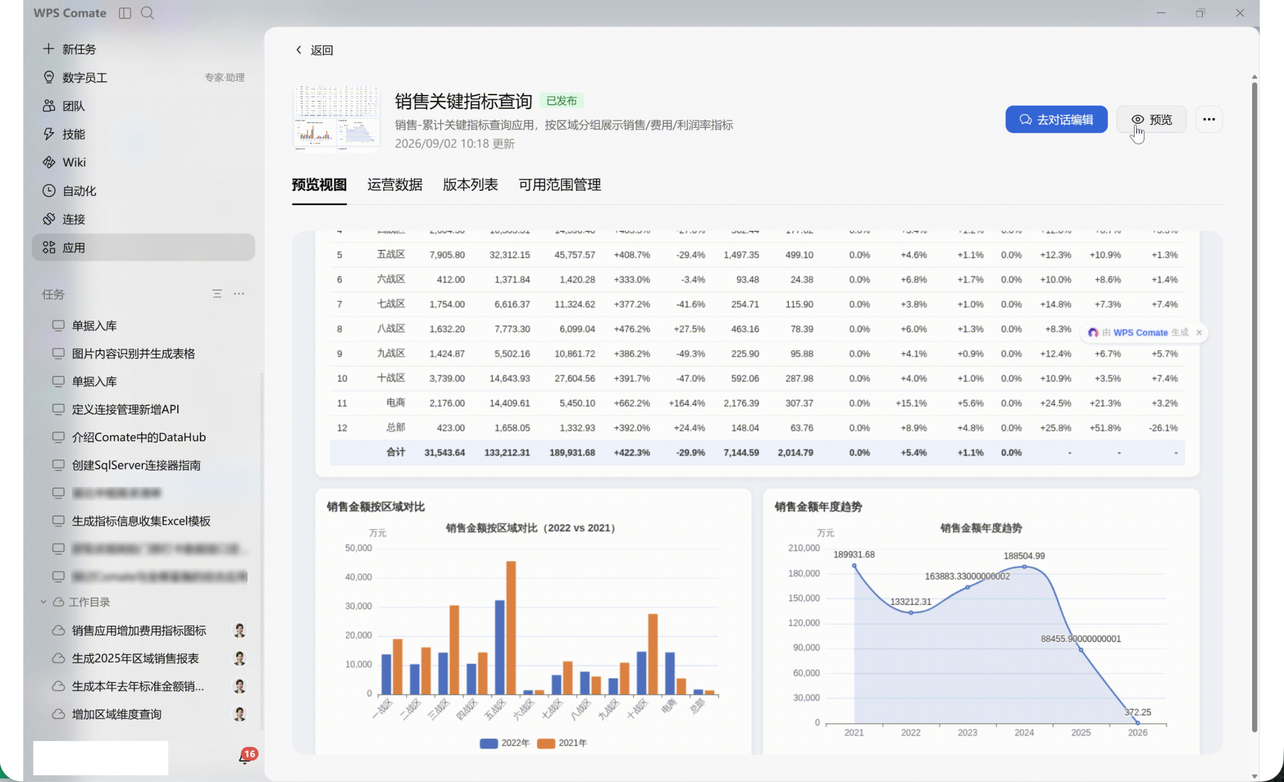Open 数字员工 in the sidebar
Image resolution: width=1284 pixels, height=782 pixels.
(x=143, y=77)
